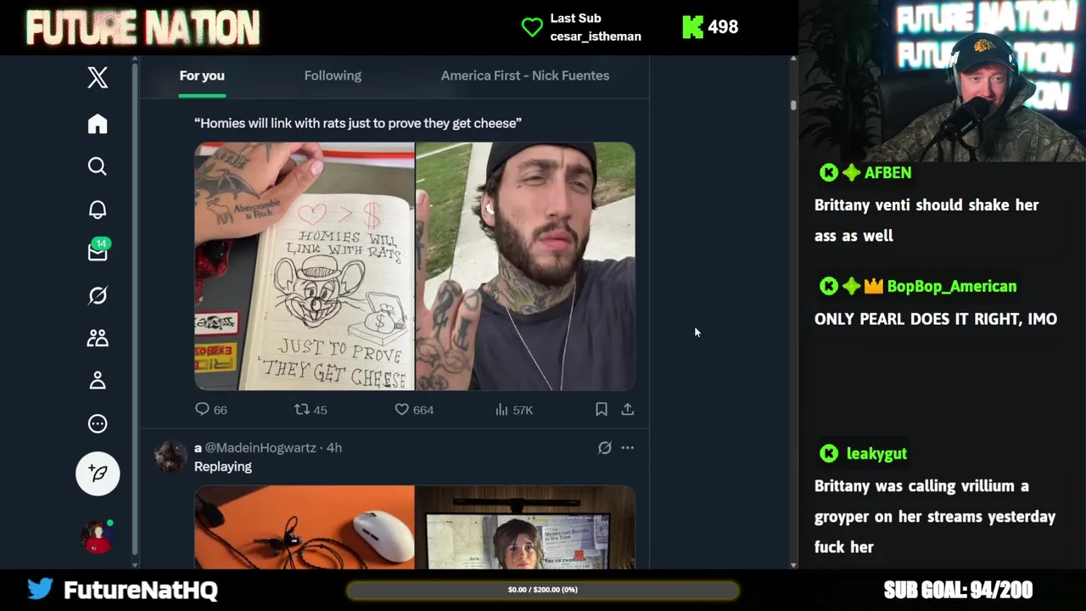Click the feed's vertical scrollbar thumb
The image size is (1086, 611).
[x=793, y=105]
